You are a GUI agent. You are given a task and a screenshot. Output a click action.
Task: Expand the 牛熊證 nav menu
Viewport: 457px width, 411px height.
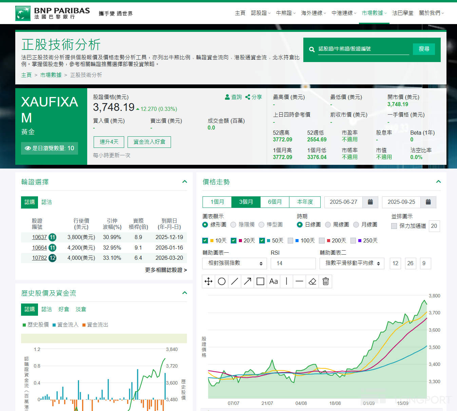point(286,13)
